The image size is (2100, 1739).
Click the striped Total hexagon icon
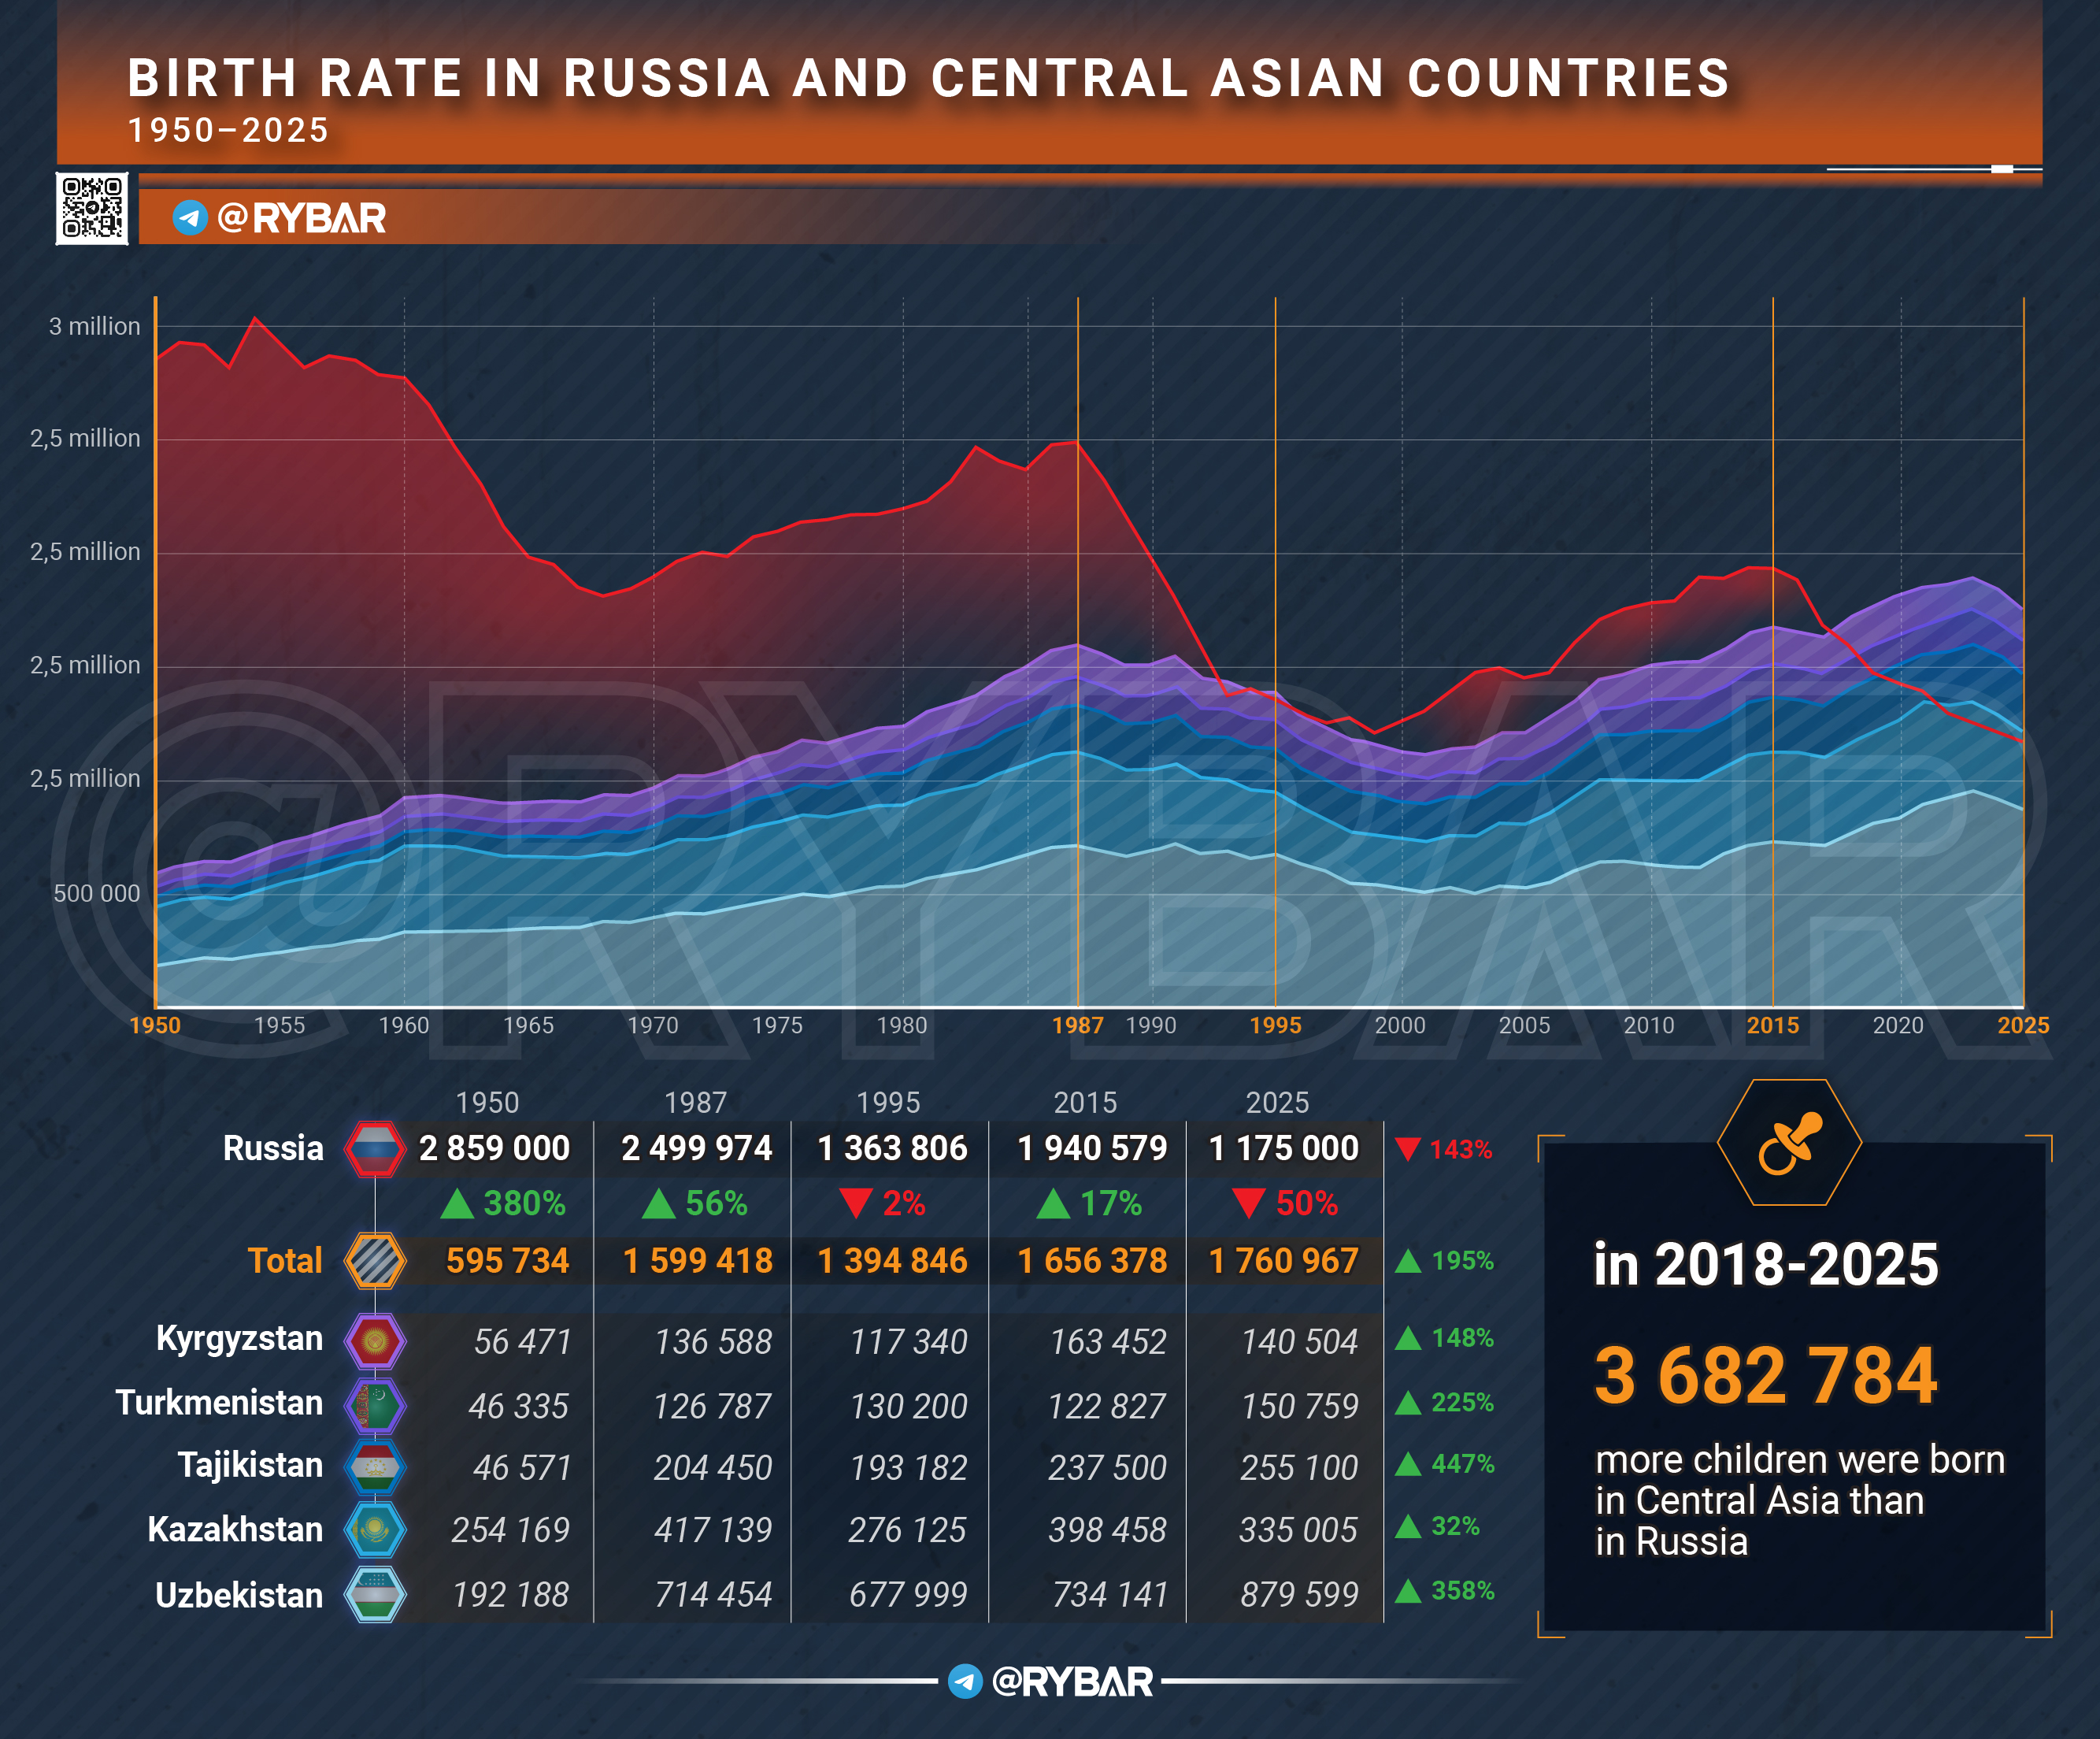click(x=374, y=1260)
